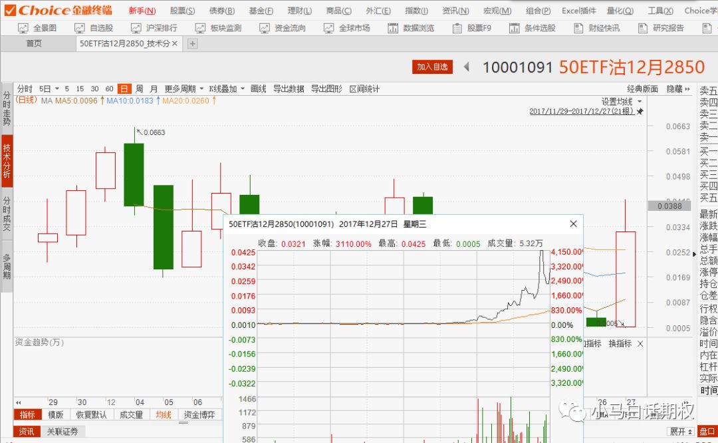Open the 设置均线 dropdown
The height and width of the screenshot is (443, 718).
(x=622, y=101)
